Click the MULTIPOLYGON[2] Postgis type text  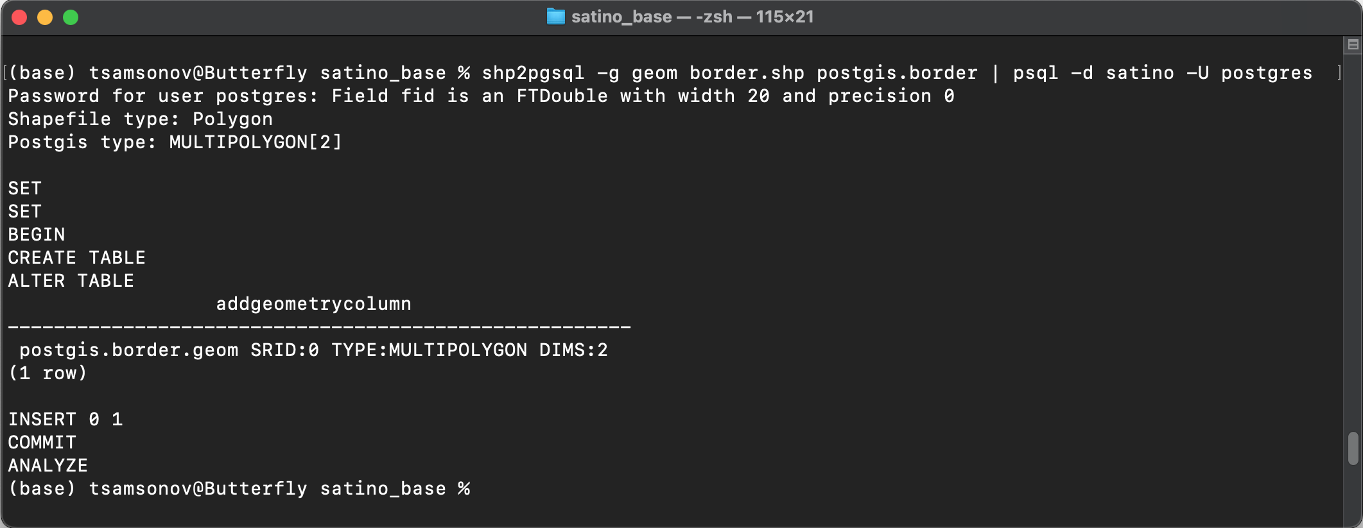[x=256, y=142]
